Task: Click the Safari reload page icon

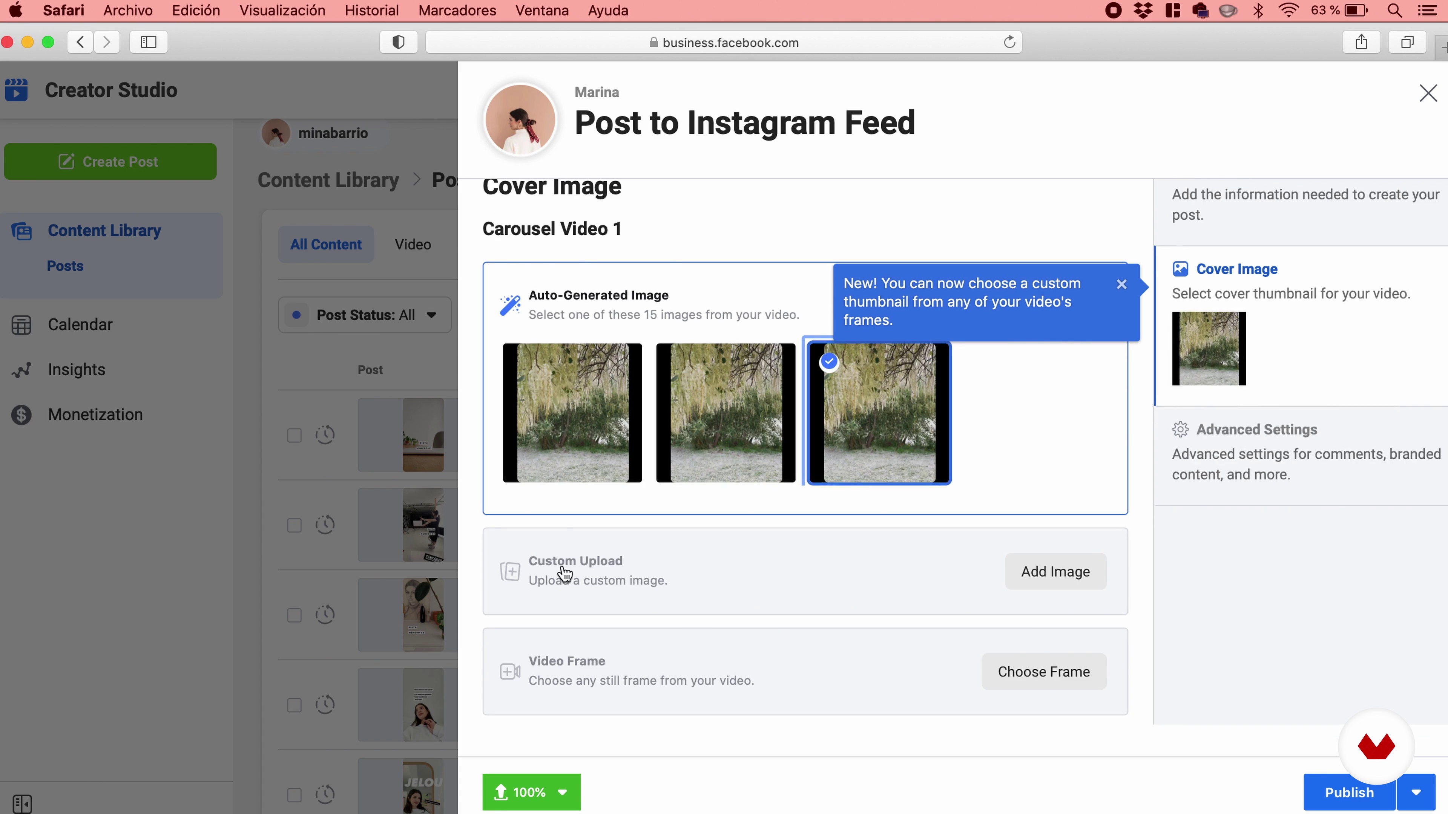Action: tap(1009, 42)
